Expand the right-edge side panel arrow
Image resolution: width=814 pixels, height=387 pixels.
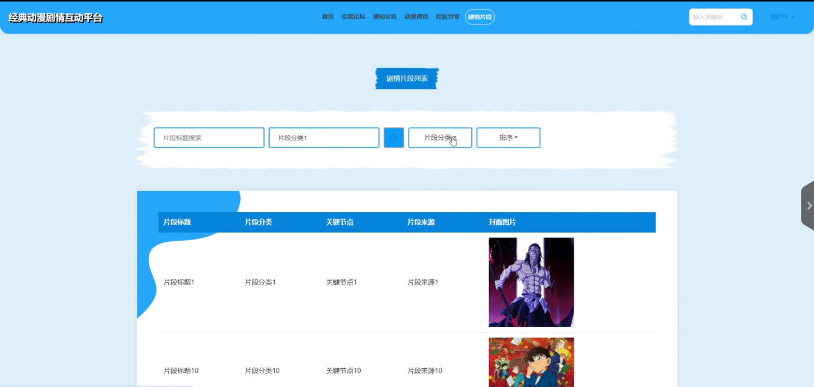808,205
